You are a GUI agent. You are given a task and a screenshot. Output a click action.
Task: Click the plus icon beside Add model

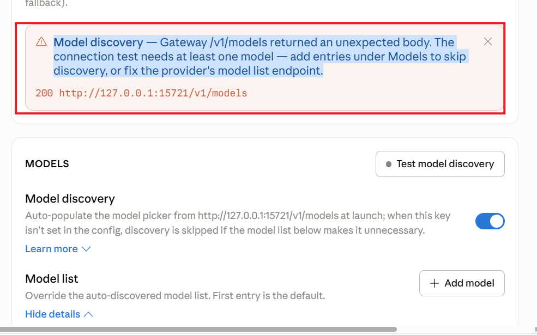coord(435,283)
